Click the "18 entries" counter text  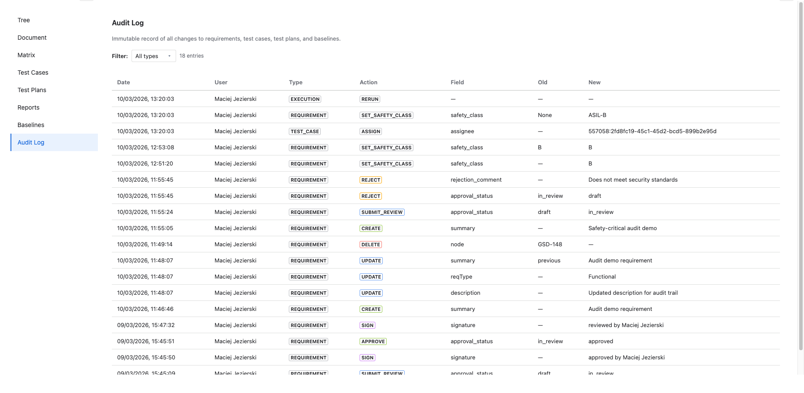click(x=191, y=55)
